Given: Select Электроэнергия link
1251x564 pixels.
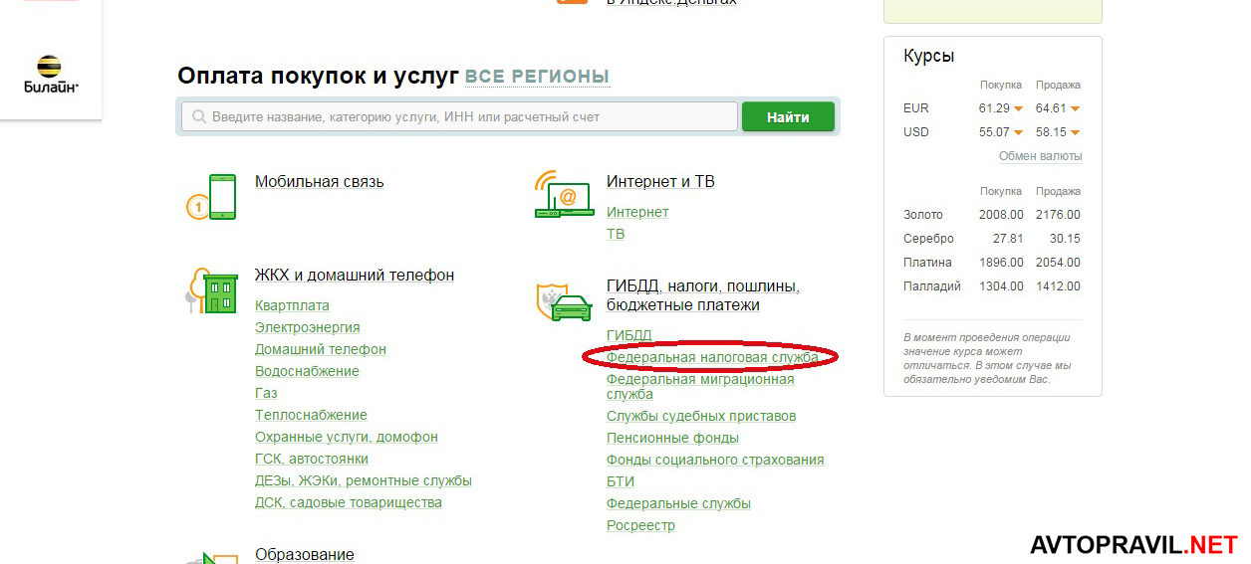Looking at the screenshot, I should [x=308, y=327].
